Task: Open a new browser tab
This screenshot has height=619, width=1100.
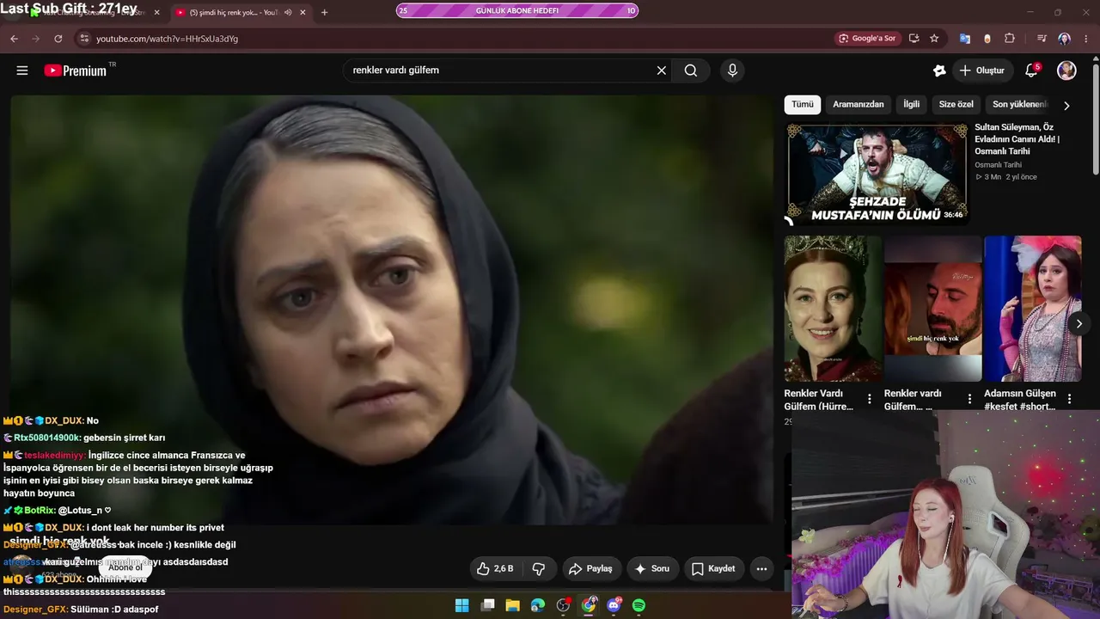Action: [324, 13]
